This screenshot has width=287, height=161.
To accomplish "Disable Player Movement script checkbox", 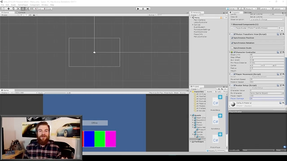I will (234, 74).
